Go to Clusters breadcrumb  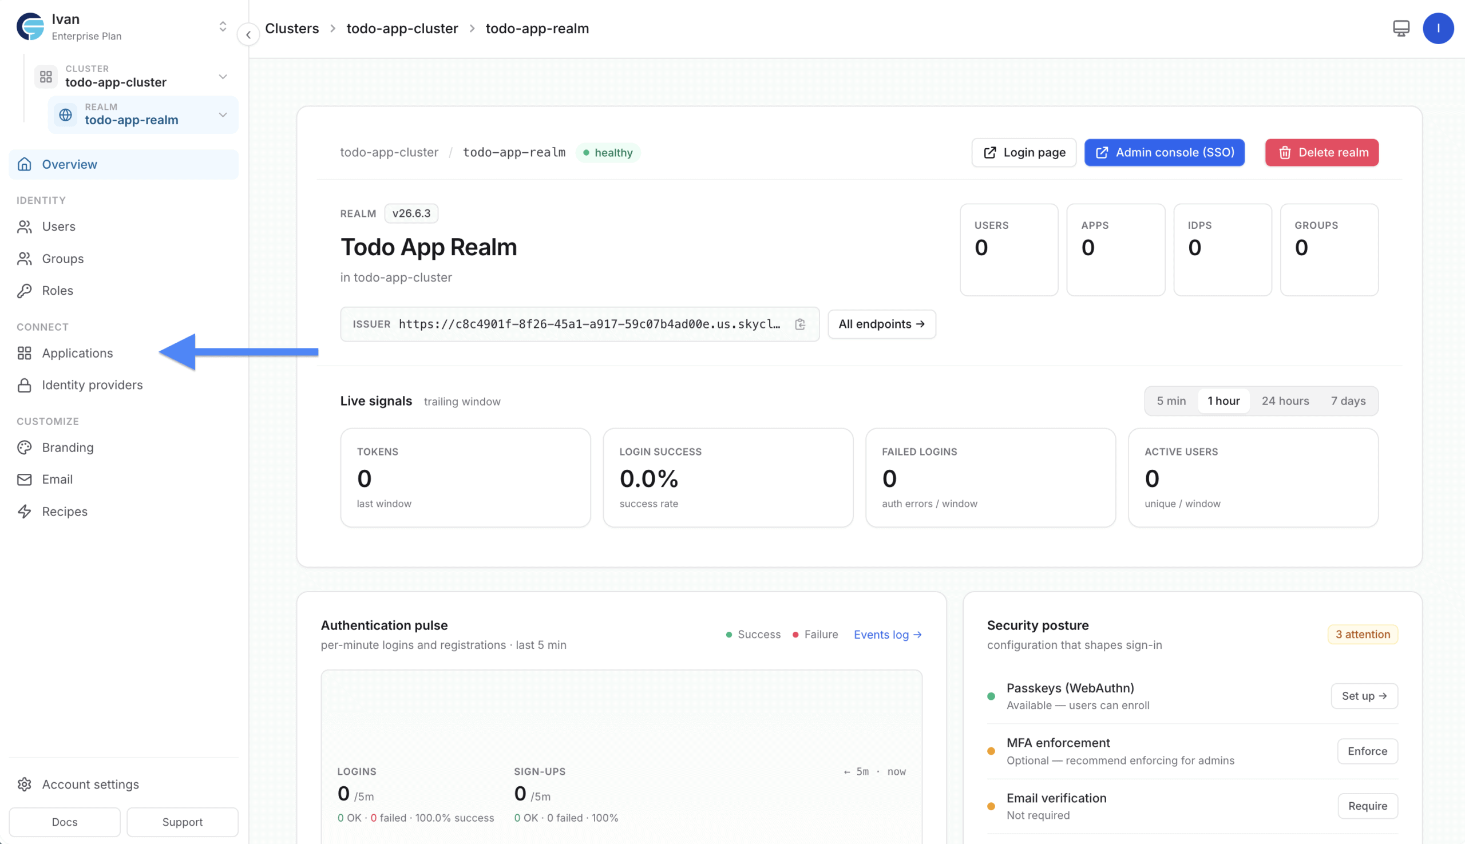click(x=292, y=29)
